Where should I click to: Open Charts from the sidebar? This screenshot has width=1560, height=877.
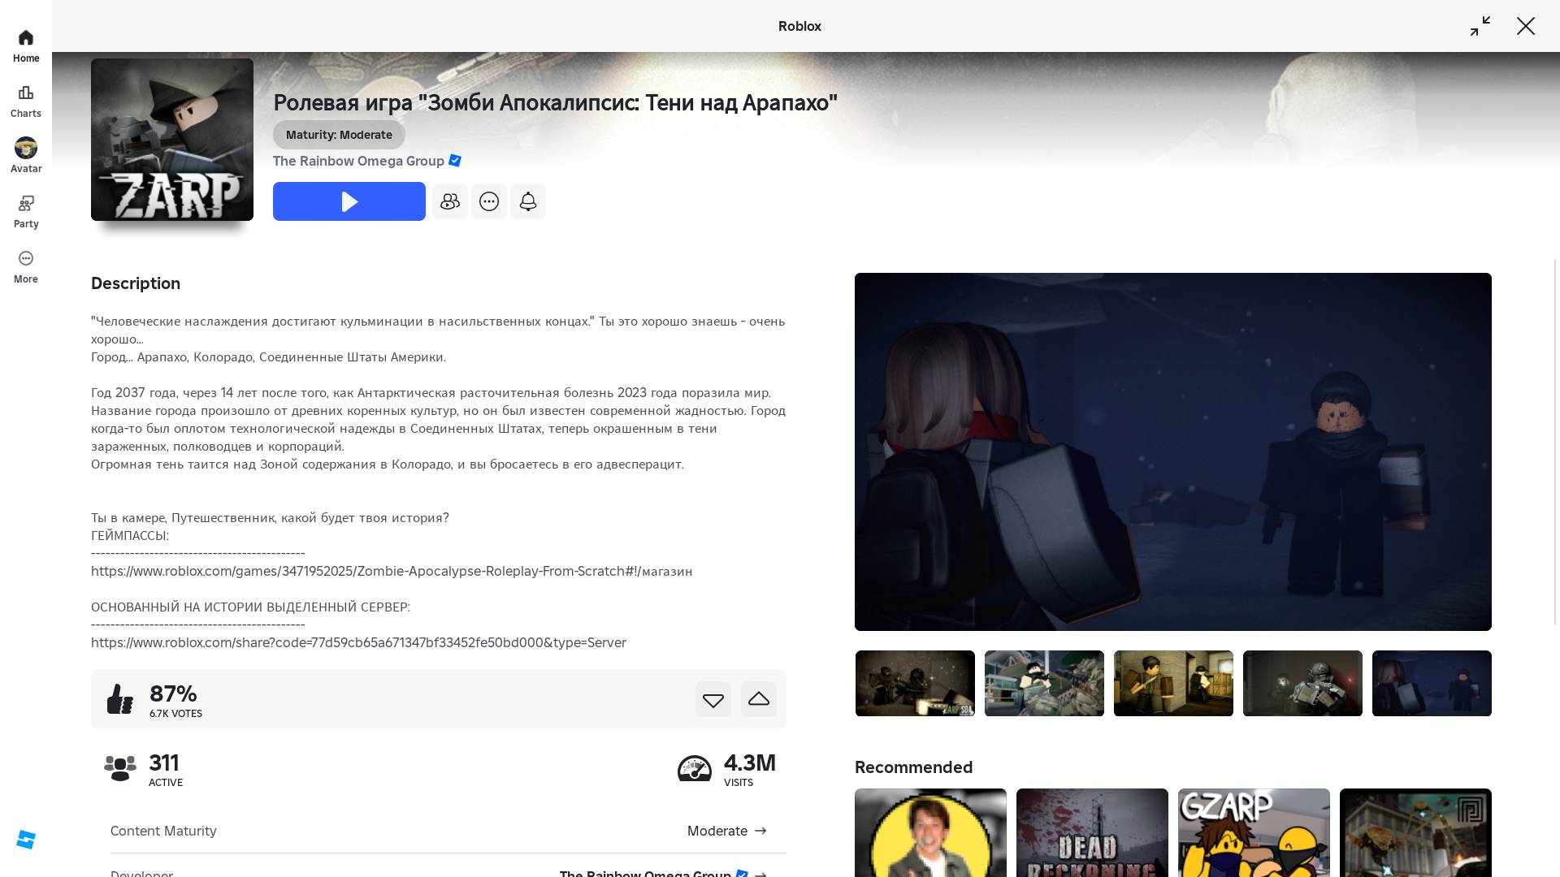26,101
